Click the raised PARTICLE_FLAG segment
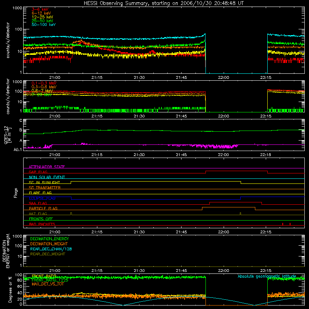This screenshot has height=309, width=309. (229, 207)
